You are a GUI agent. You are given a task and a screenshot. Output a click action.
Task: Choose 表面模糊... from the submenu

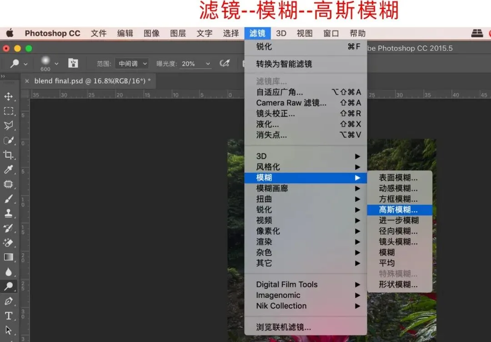(400, 178)
